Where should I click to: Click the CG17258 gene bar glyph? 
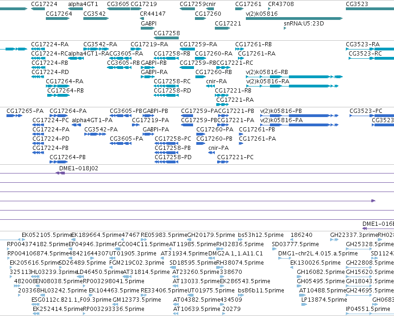pos(166,38)
